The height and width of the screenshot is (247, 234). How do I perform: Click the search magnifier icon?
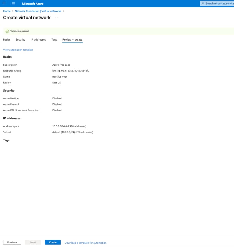click(203, 3)
